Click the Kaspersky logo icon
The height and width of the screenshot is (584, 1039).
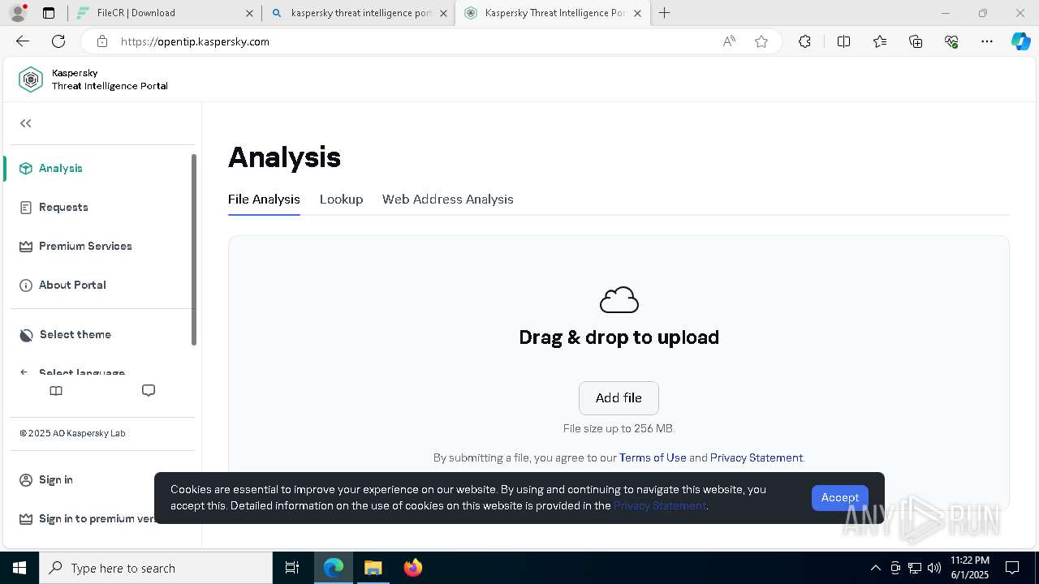pyautogui.click(x=31, y=79)
